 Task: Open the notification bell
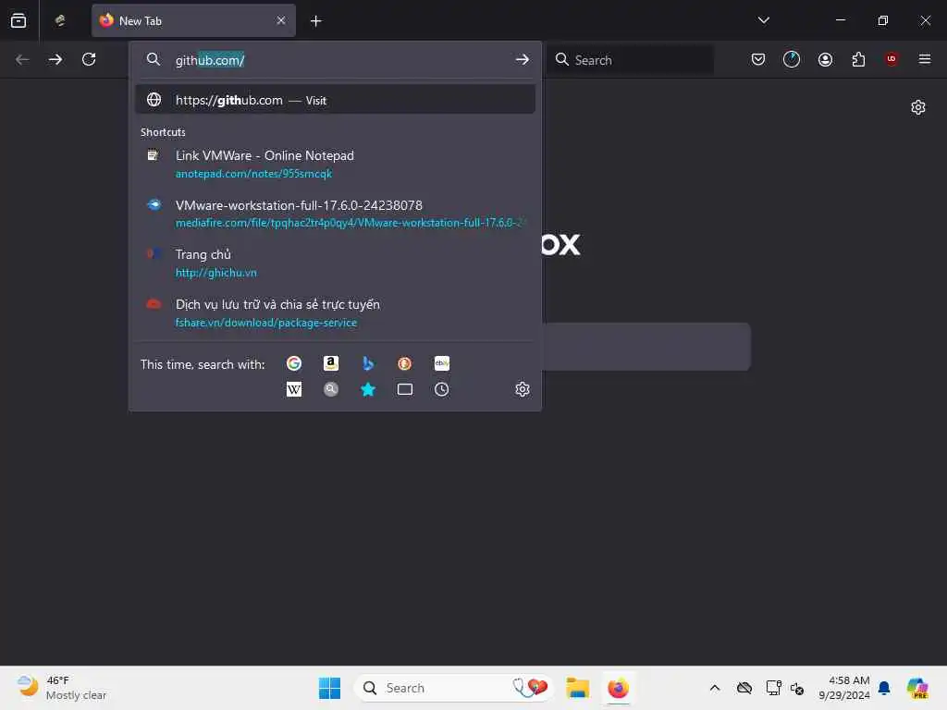[884, 688]
